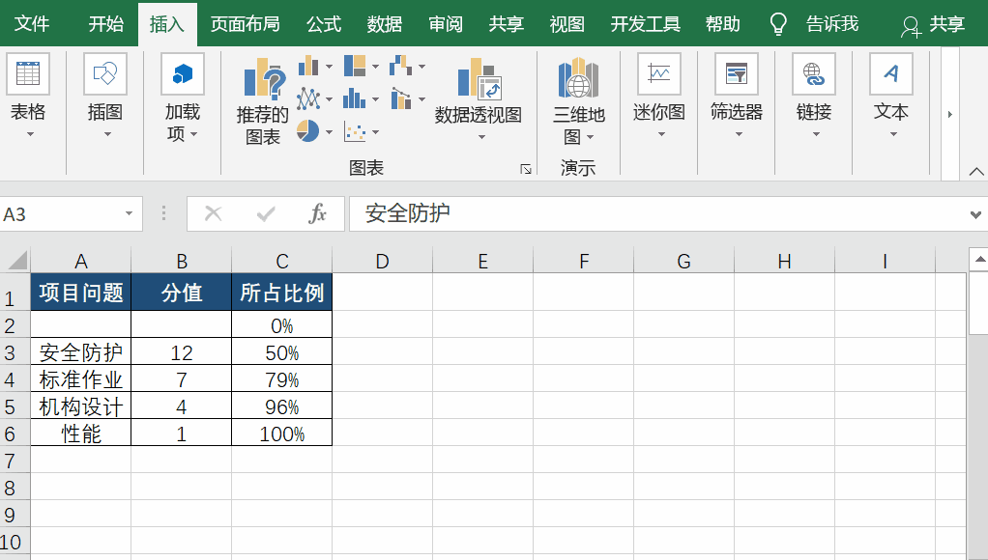
Task: Open the 迷你图 sparklines icon
Action: [659, 74]
